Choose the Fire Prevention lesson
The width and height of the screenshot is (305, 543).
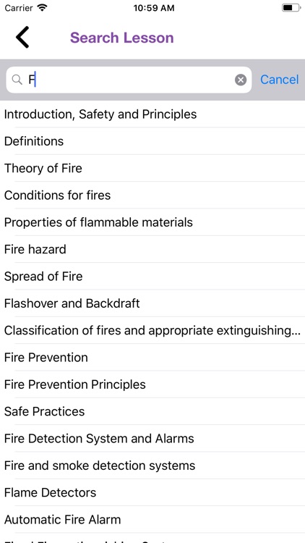point(152,358)
